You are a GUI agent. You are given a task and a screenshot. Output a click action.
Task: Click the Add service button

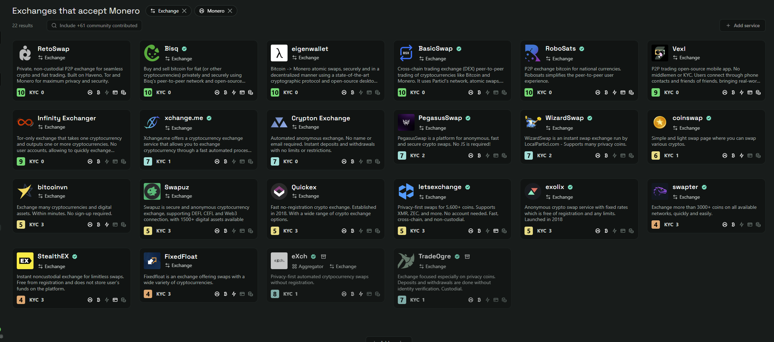[x=742, y=25]
